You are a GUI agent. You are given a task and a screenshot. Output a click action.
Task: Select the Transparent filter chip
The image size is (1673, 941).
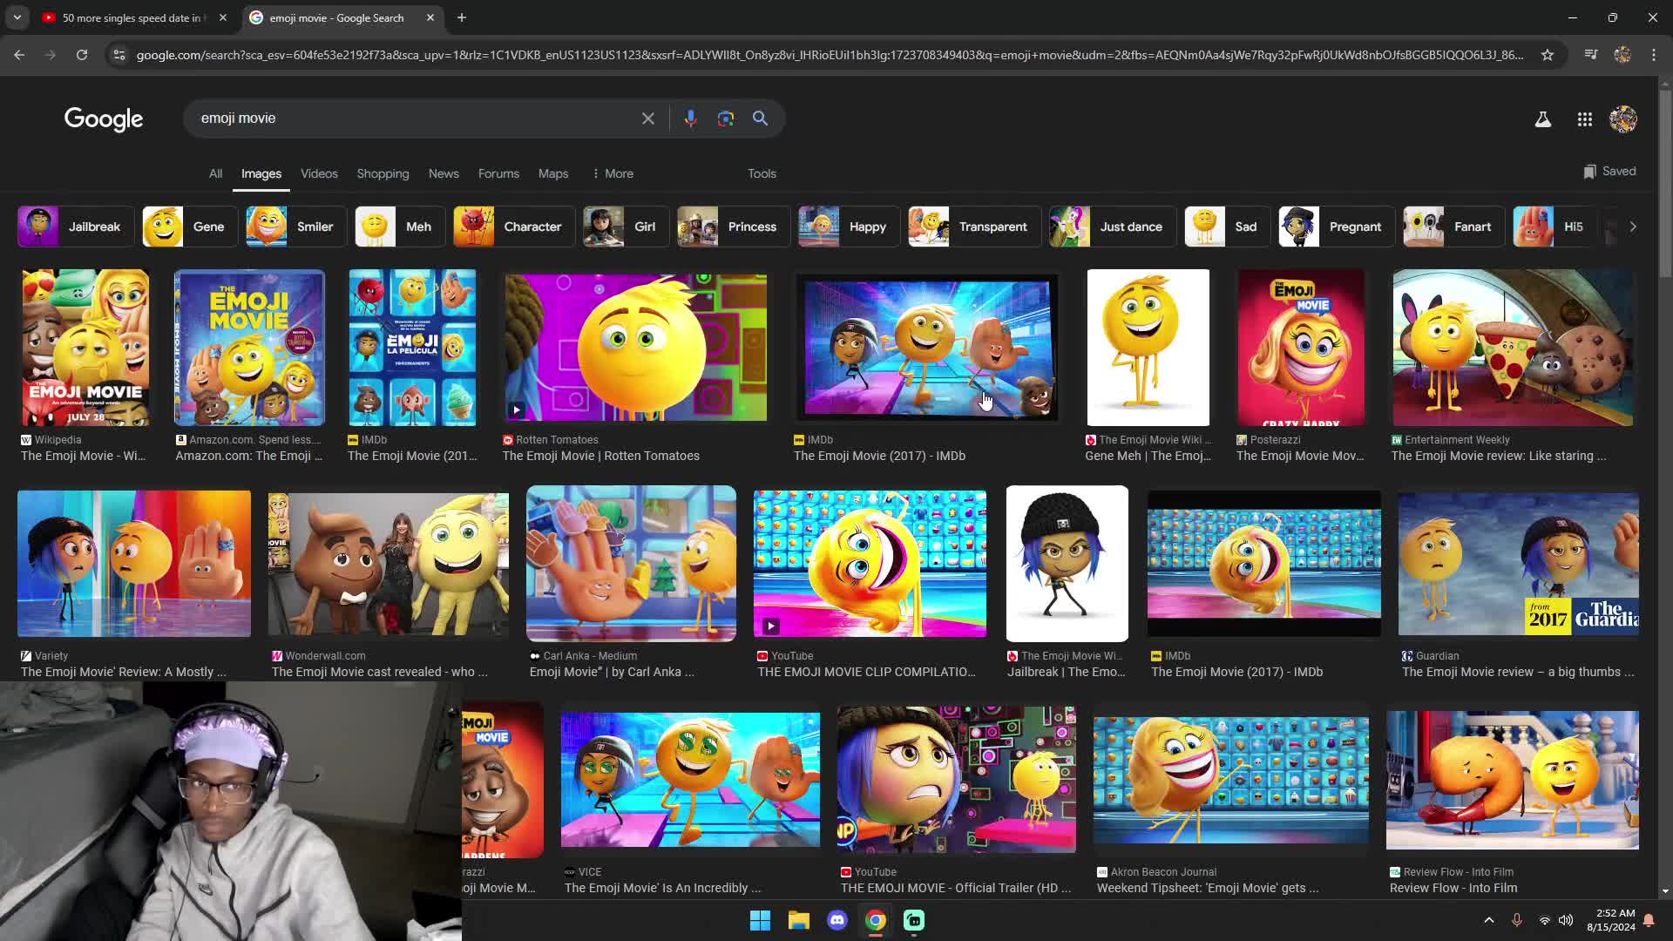974,227
